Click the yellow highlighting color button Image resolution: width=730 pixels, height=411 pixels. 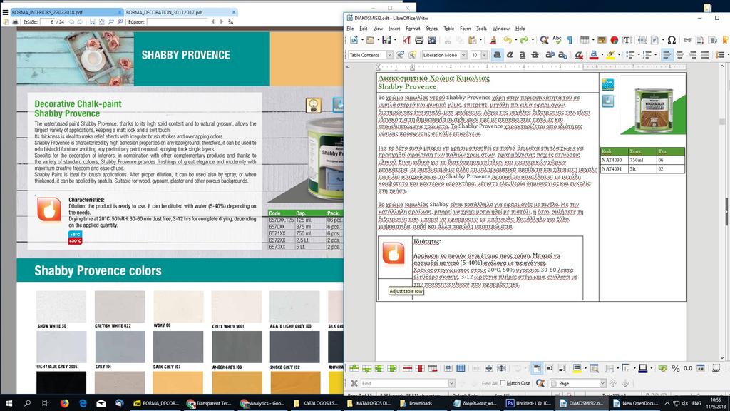610,55
